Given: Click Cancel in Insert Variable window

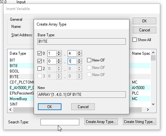Looking at the screenshot, I should (x=144, y=30).
